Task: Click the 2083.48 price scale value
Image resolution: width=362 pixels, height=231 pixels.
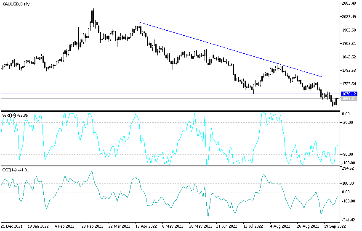Action: pos(349,3)
